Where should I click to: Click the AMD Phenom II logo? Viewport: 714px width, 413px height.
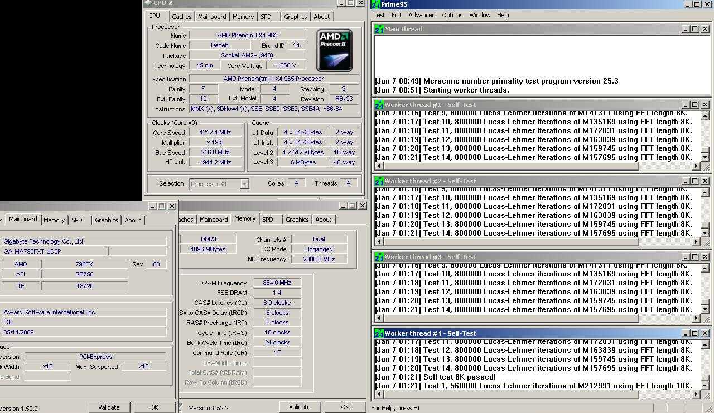tap(334, 50)
